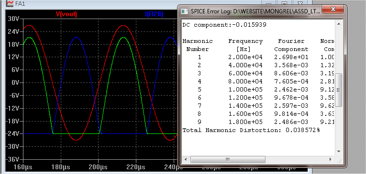
Task: Close the SPICE Error Log window
Action: (333, 10)
